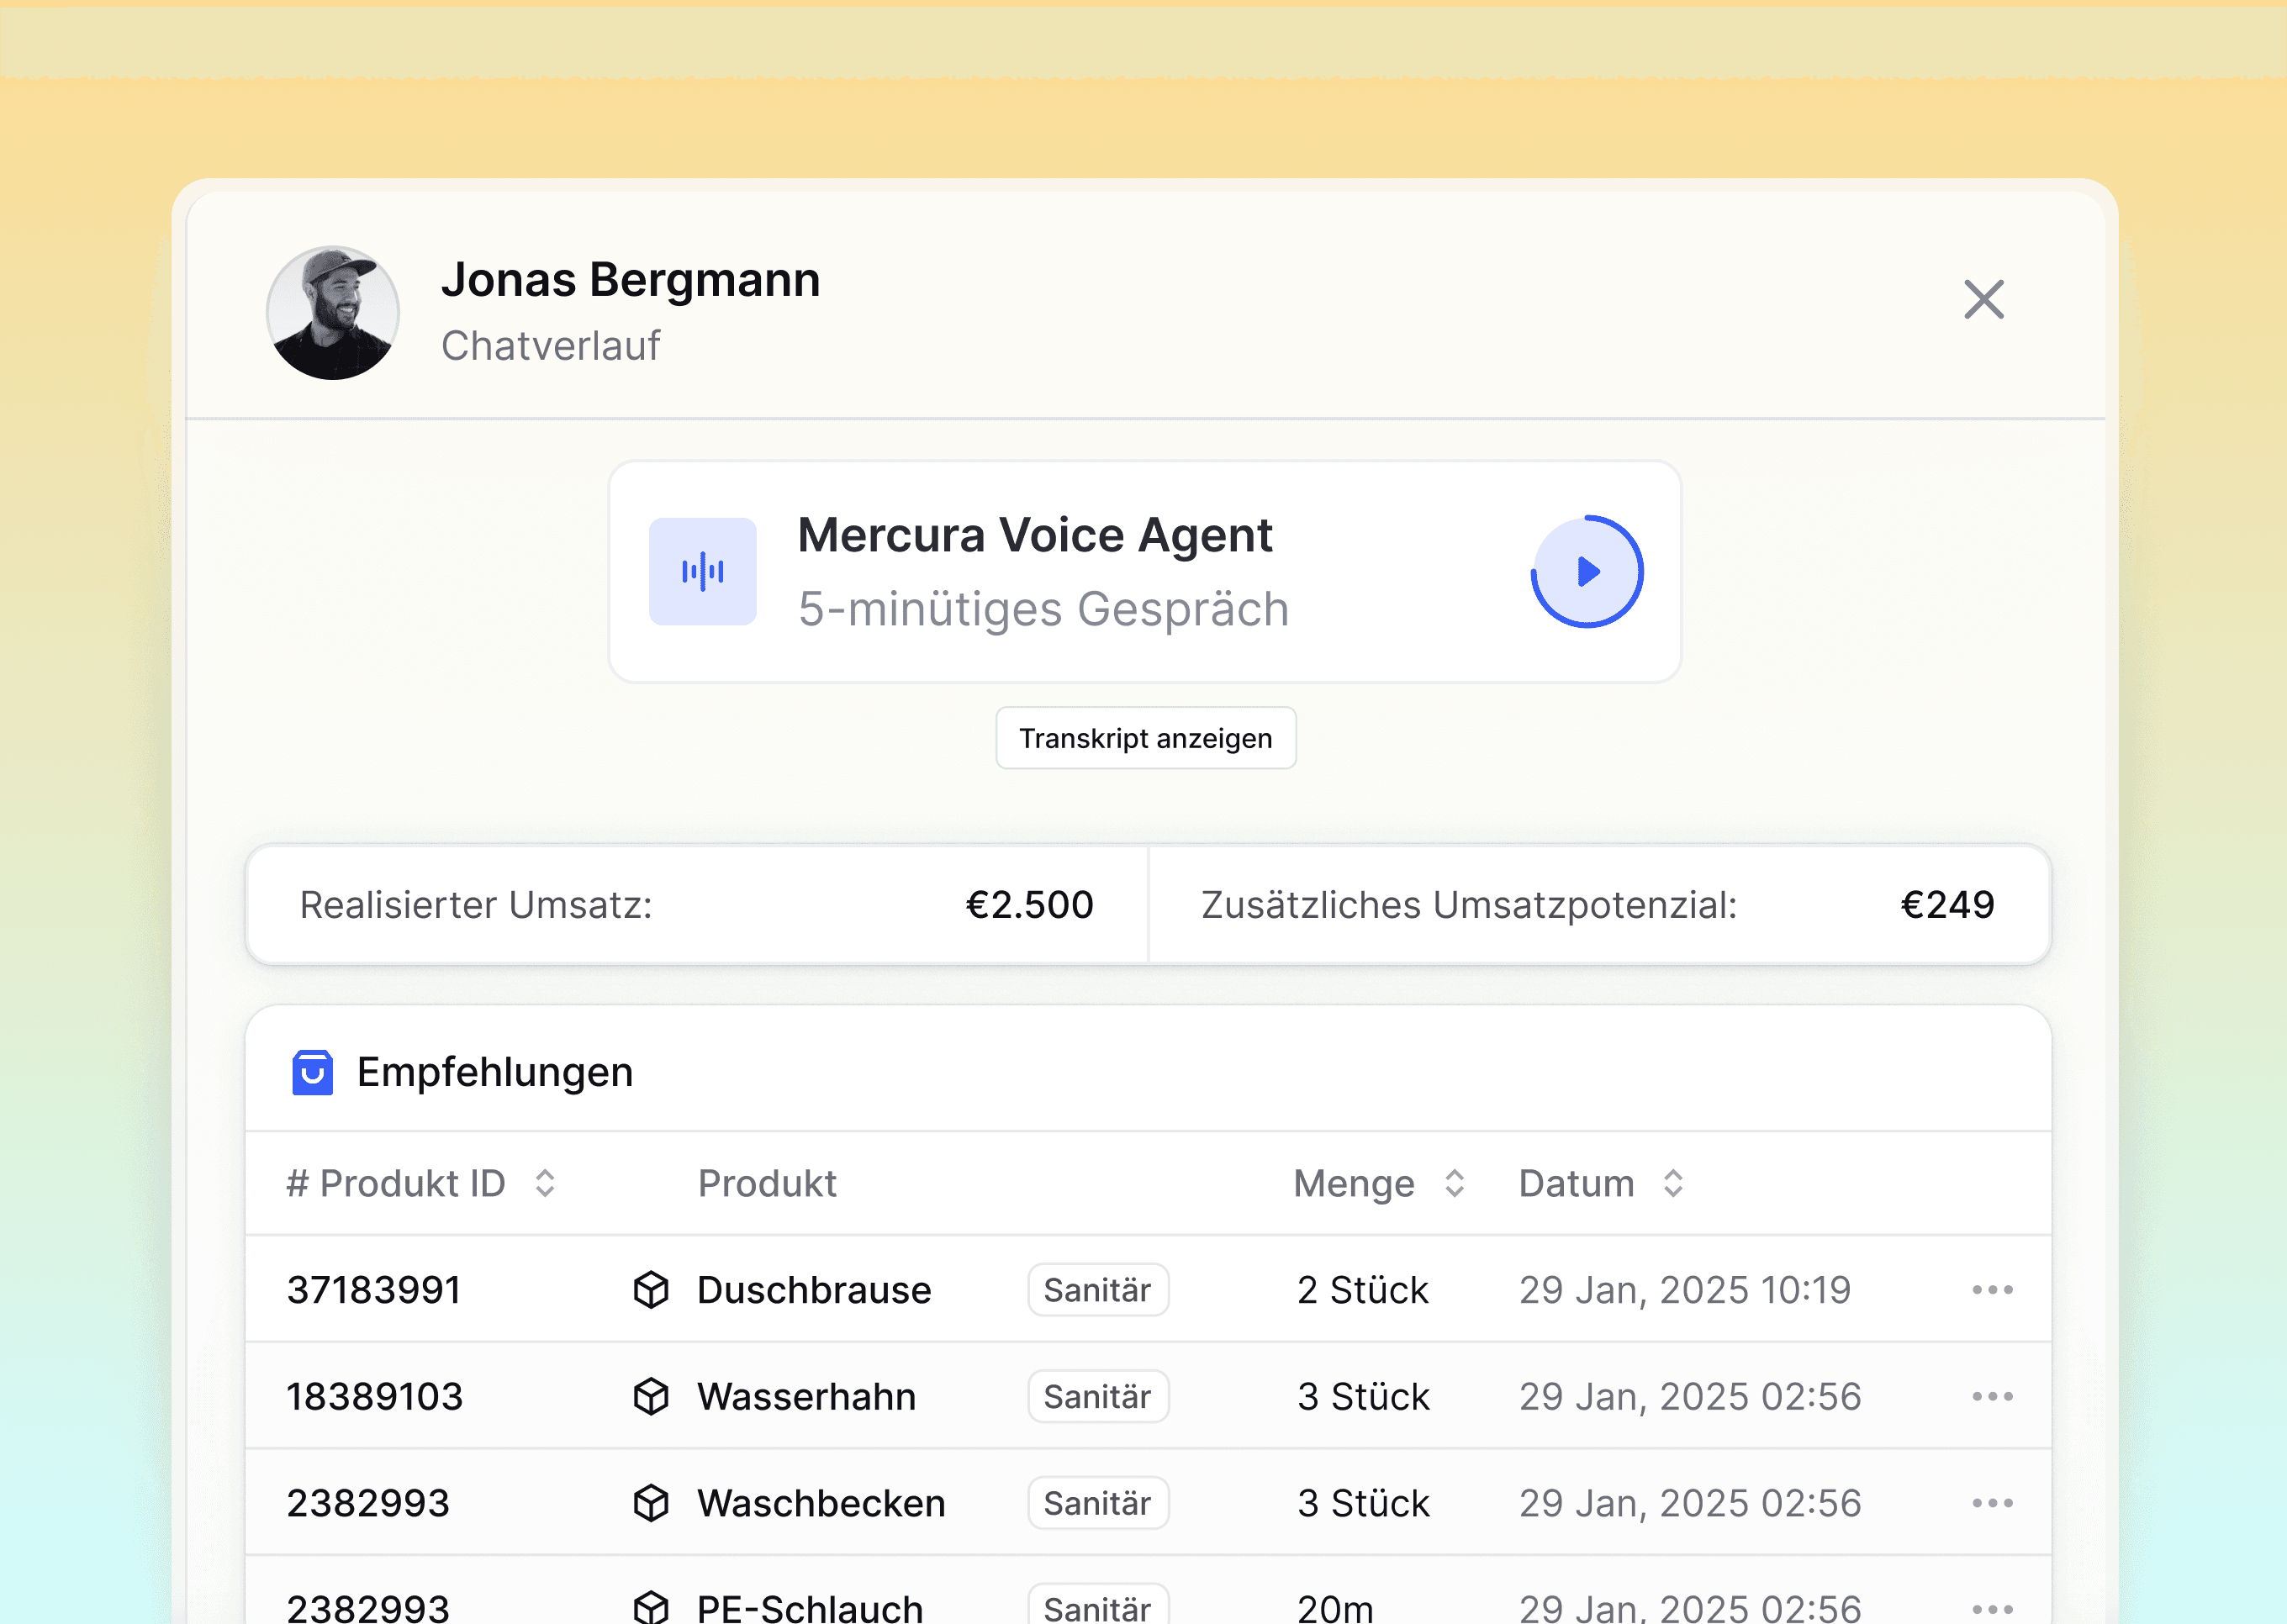Sort table by Menge column

point(1455,1183)
